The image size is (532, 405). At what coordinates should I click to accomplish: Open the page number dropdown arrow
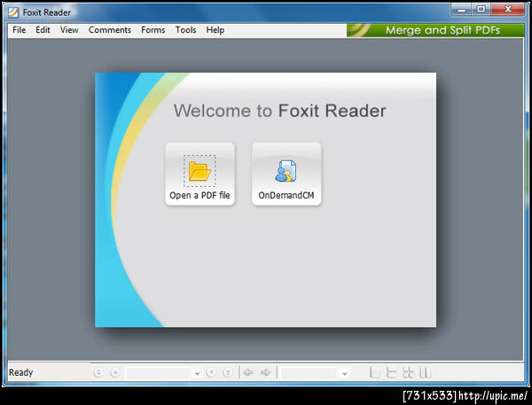(x=196, y=373)
